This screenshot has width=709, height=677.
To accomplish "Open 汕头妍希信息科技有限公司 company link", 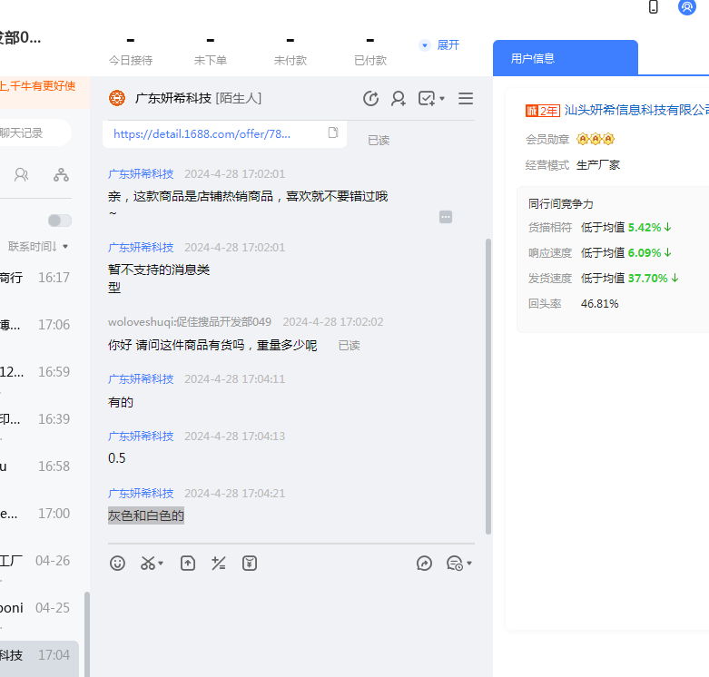I will coord(635,110).
